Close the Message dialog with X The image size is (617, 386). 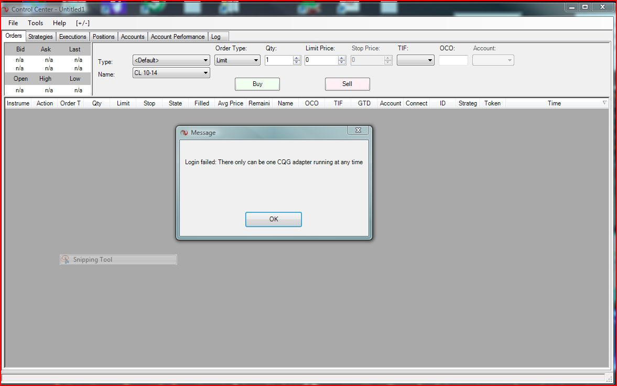pos(358,130)
